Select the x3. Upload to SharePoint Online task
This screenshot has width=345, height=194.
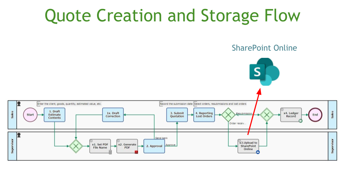tap(248, 146)
